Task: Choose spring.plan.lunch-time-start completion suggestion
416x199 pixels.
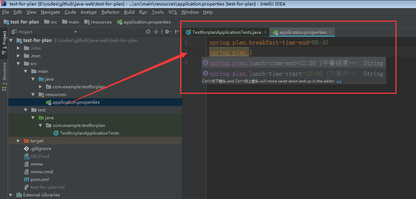Action: (294, 74)
